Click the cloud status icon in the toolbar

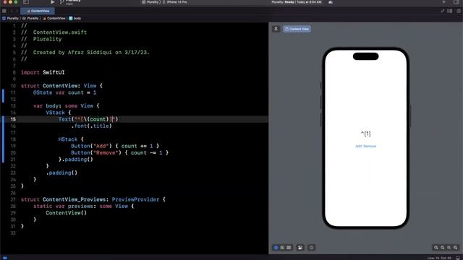tap(331, 2)
